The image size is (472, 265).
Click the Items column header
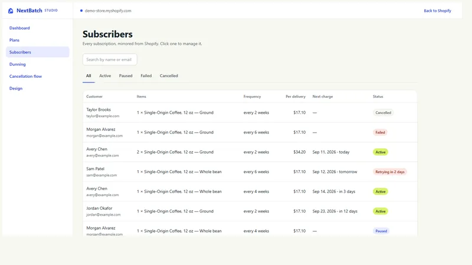[x=141, y=97]
